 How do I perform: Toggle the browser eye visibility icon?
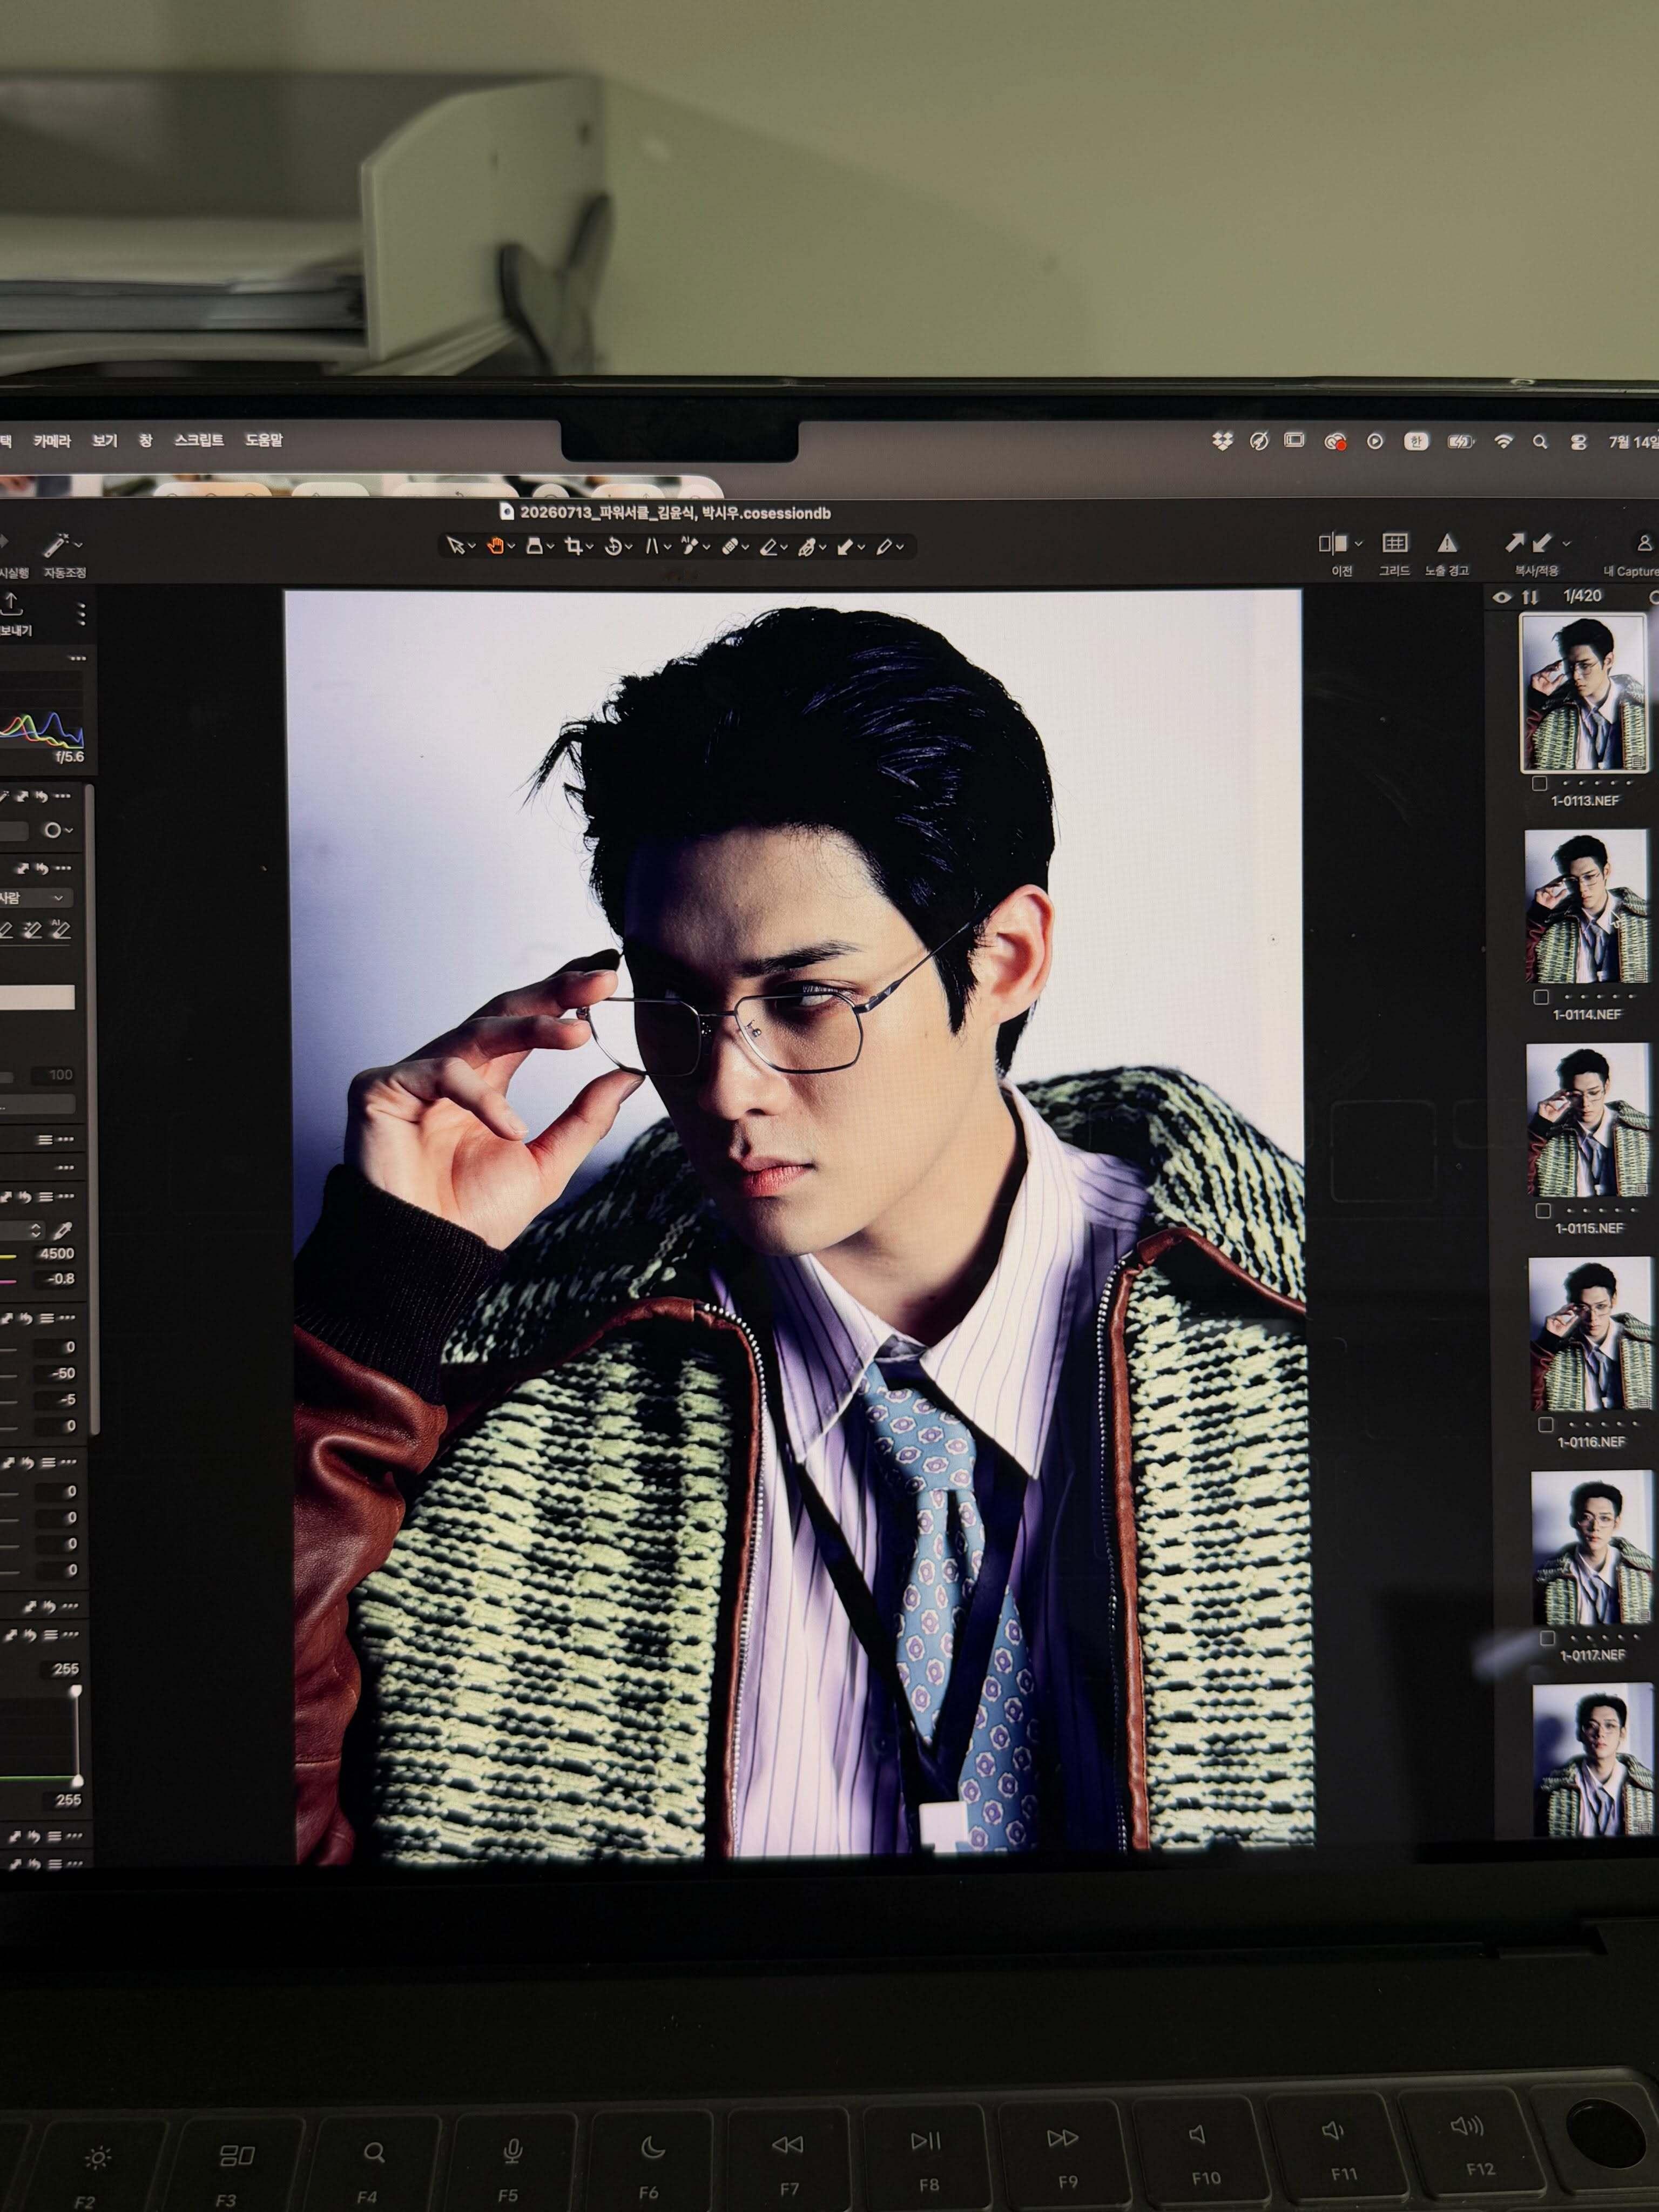(x=1502, y=597)
